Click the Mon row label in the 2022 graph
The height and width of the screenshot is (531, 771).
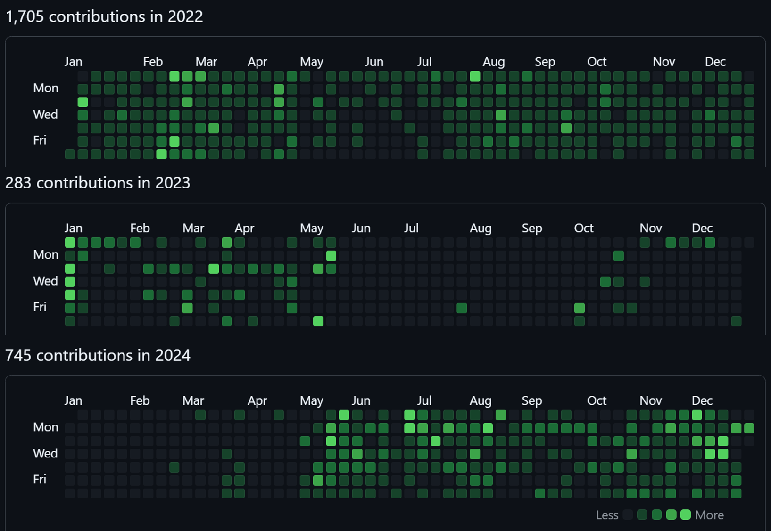tap(46, 88)
